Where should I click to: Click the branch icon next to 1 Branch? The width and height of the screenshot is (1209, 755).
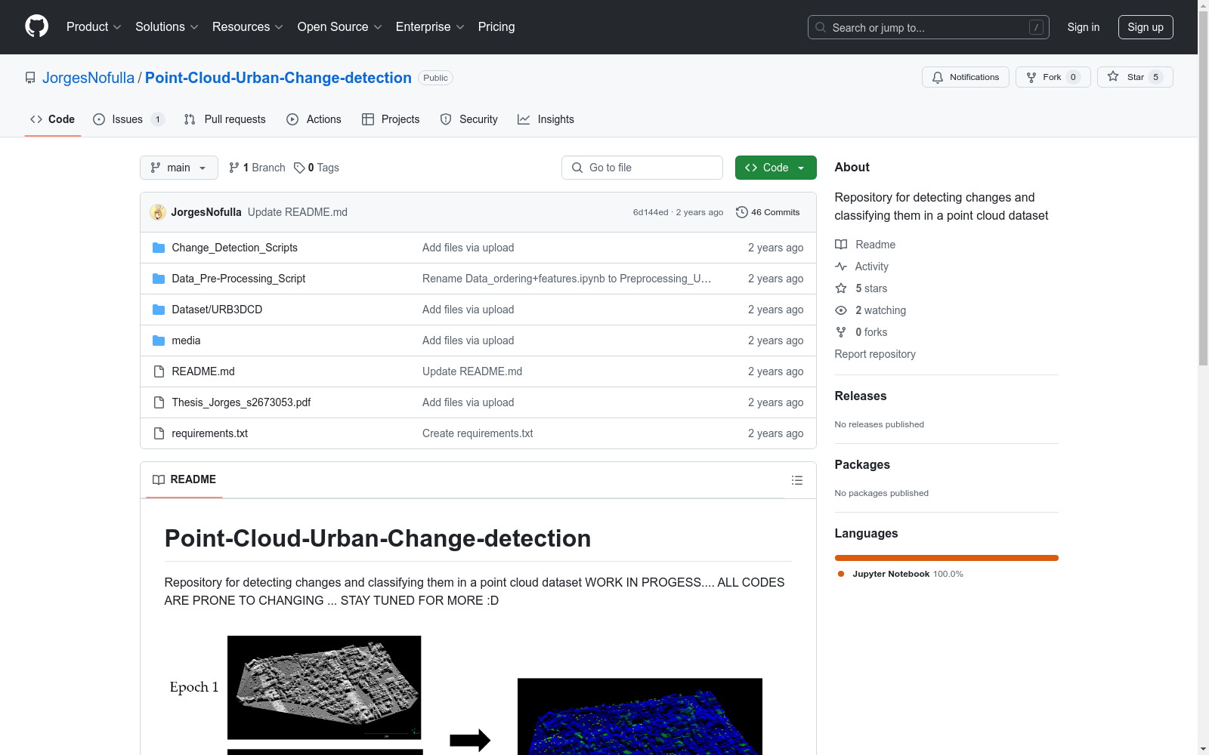pos(234,168)
